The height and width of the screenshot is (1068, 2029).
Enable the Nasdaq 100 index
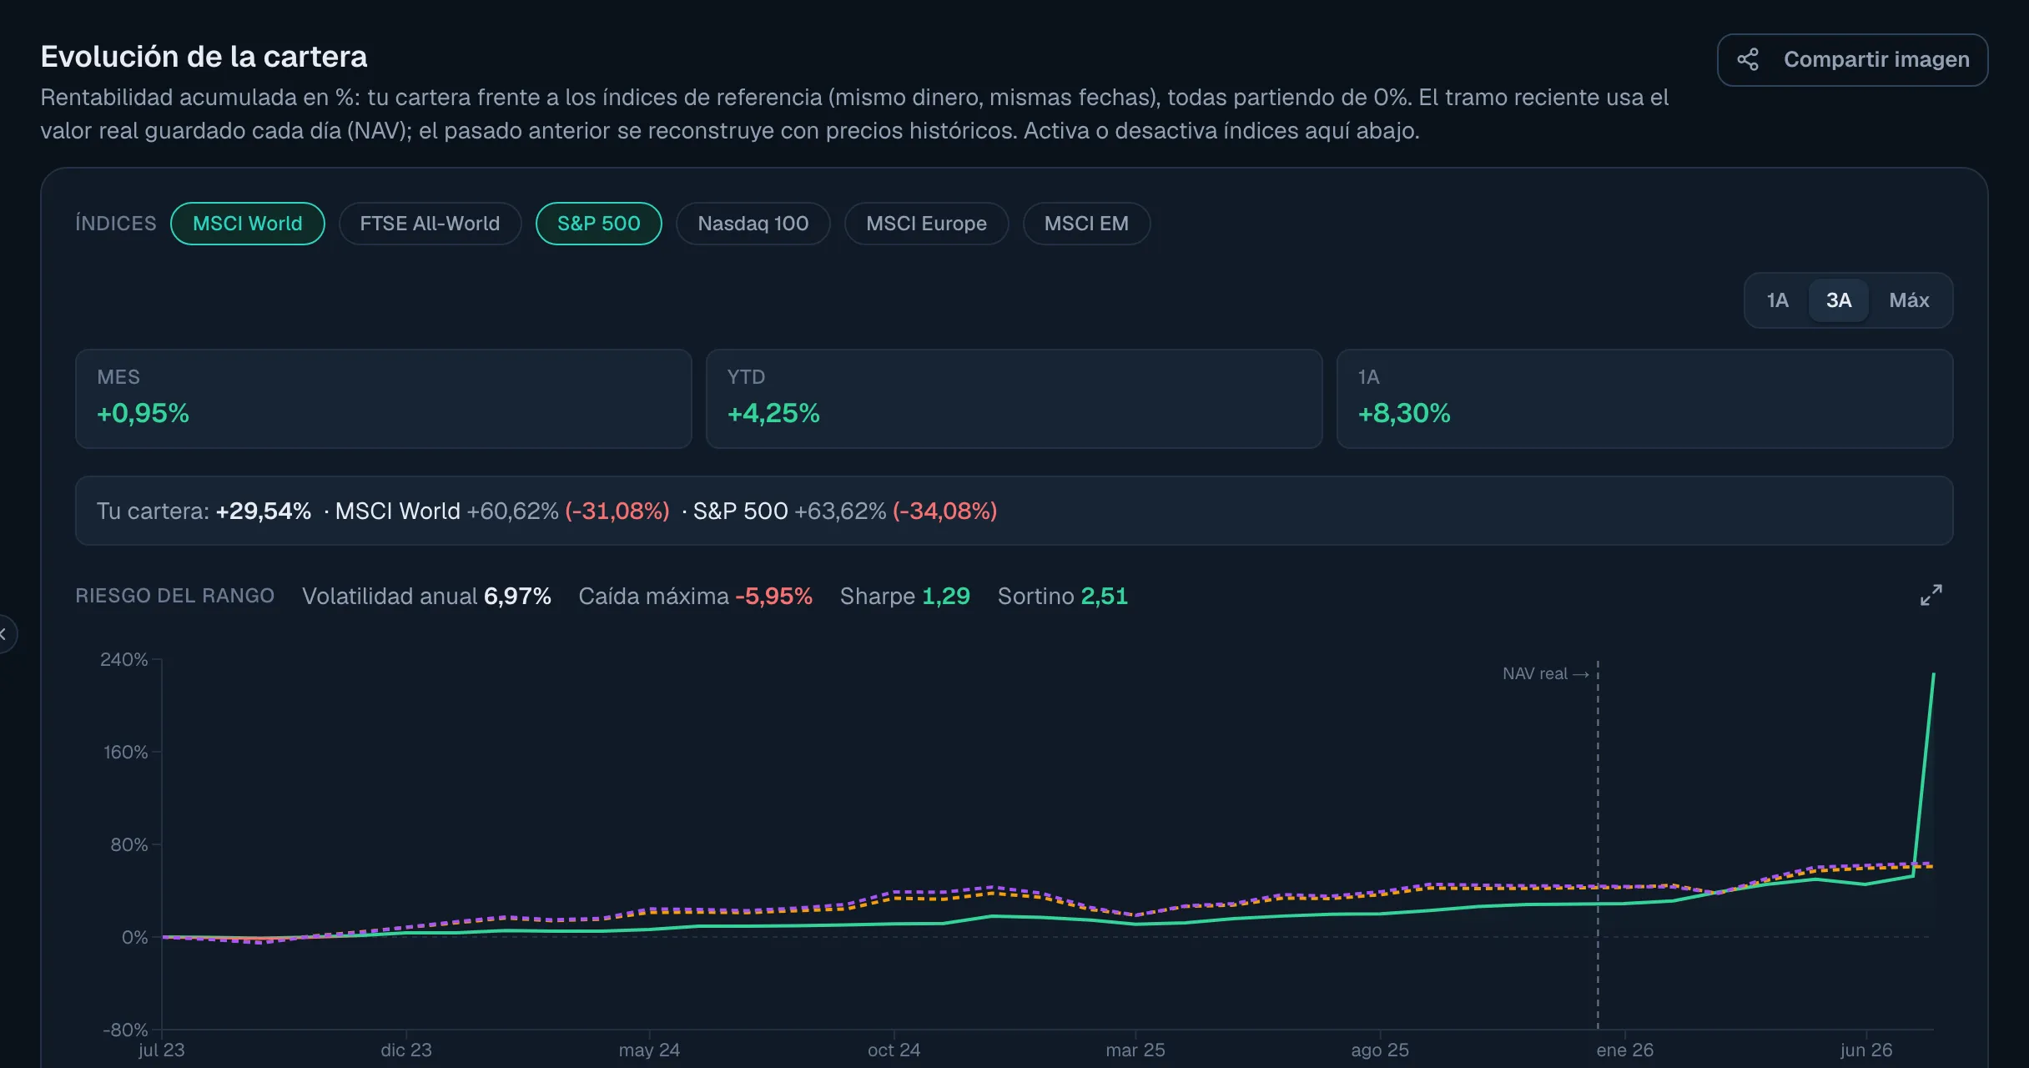[x=753, y=224]
